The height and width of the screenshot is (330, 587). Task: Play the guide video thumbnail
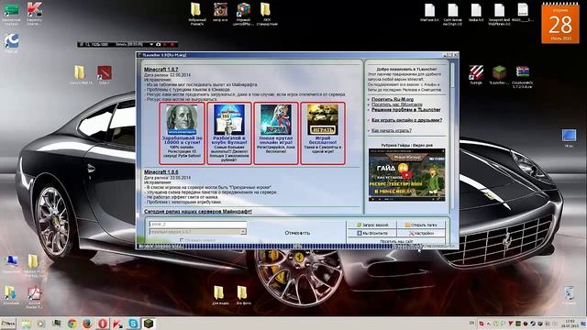point(407,175)
